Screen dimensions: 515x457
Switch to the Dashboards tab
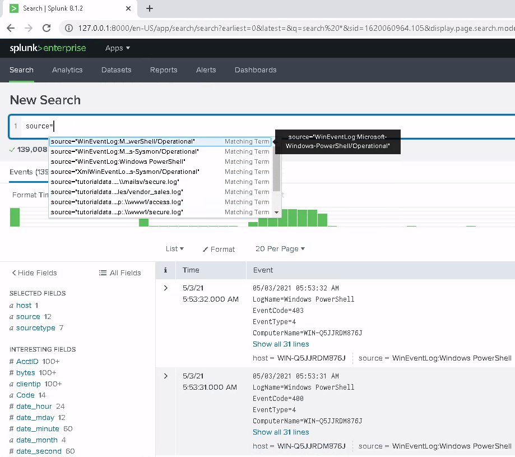point(255,70)
